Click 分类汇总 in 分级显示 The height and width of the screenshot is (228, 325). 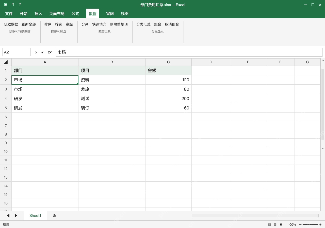point(143,24)
